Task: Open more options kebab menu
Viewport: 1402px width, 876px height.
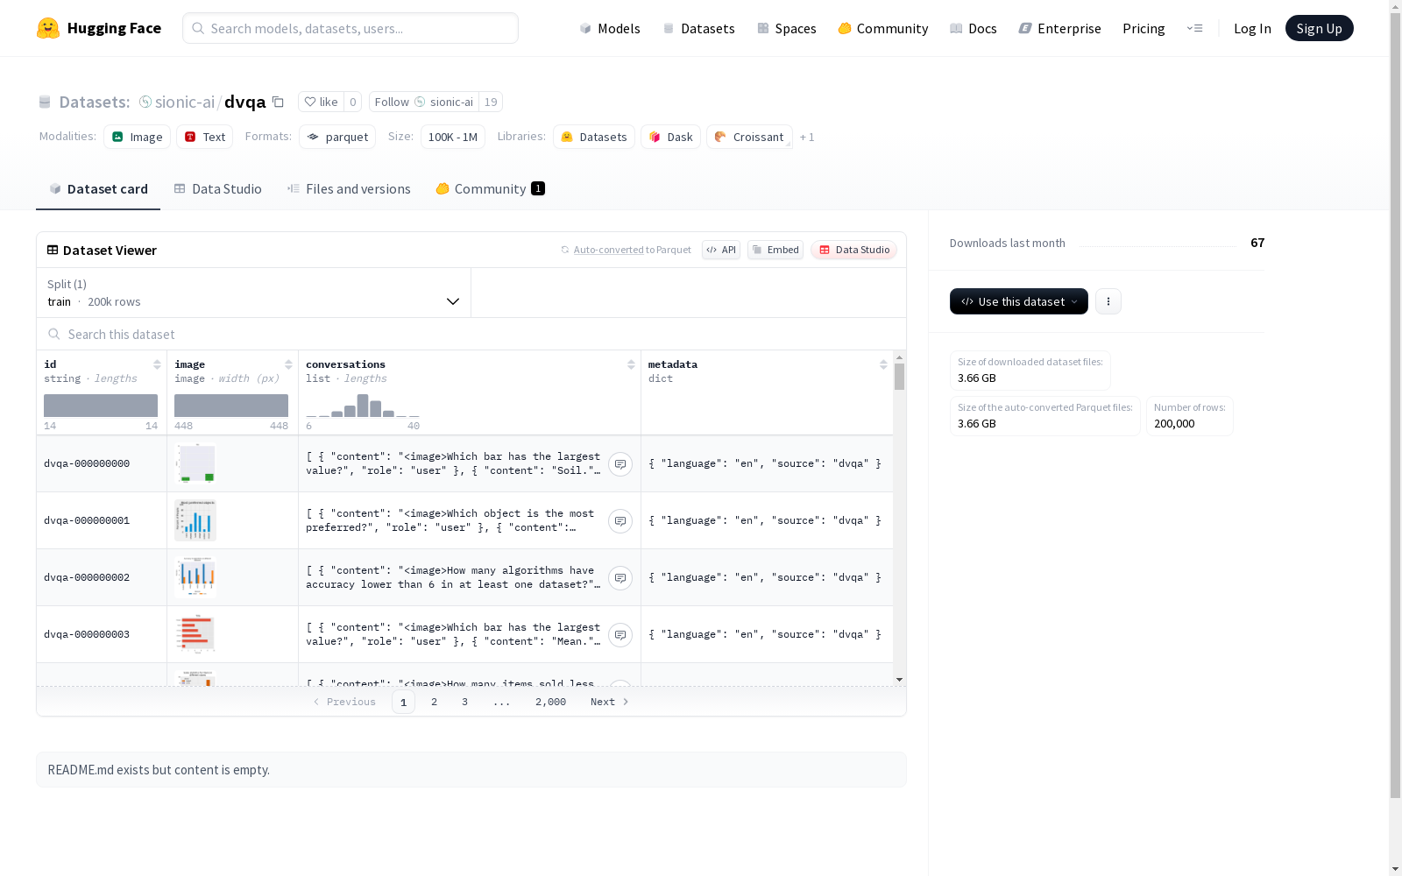Action: (x=1108, y=301)
